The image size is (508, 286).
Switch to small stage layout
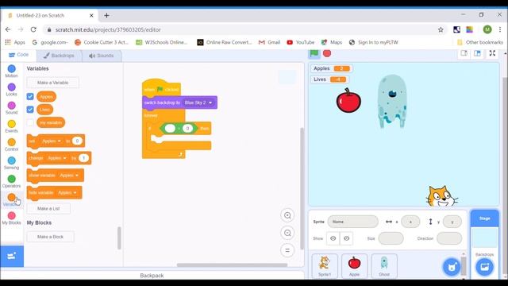tap(464, 53)
